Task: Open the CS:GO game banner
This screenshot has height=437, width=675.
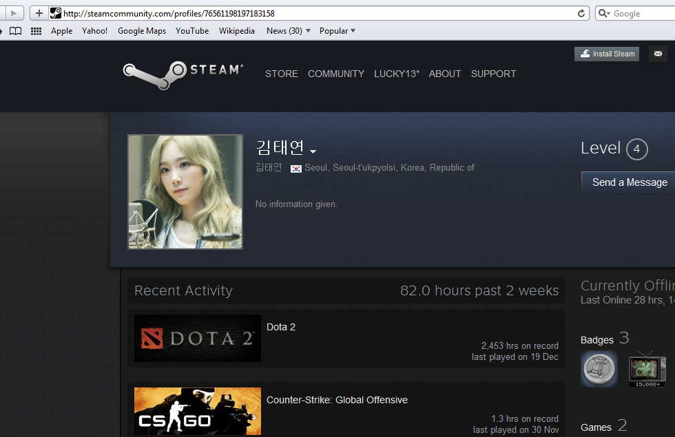Action: click(198, 412)
